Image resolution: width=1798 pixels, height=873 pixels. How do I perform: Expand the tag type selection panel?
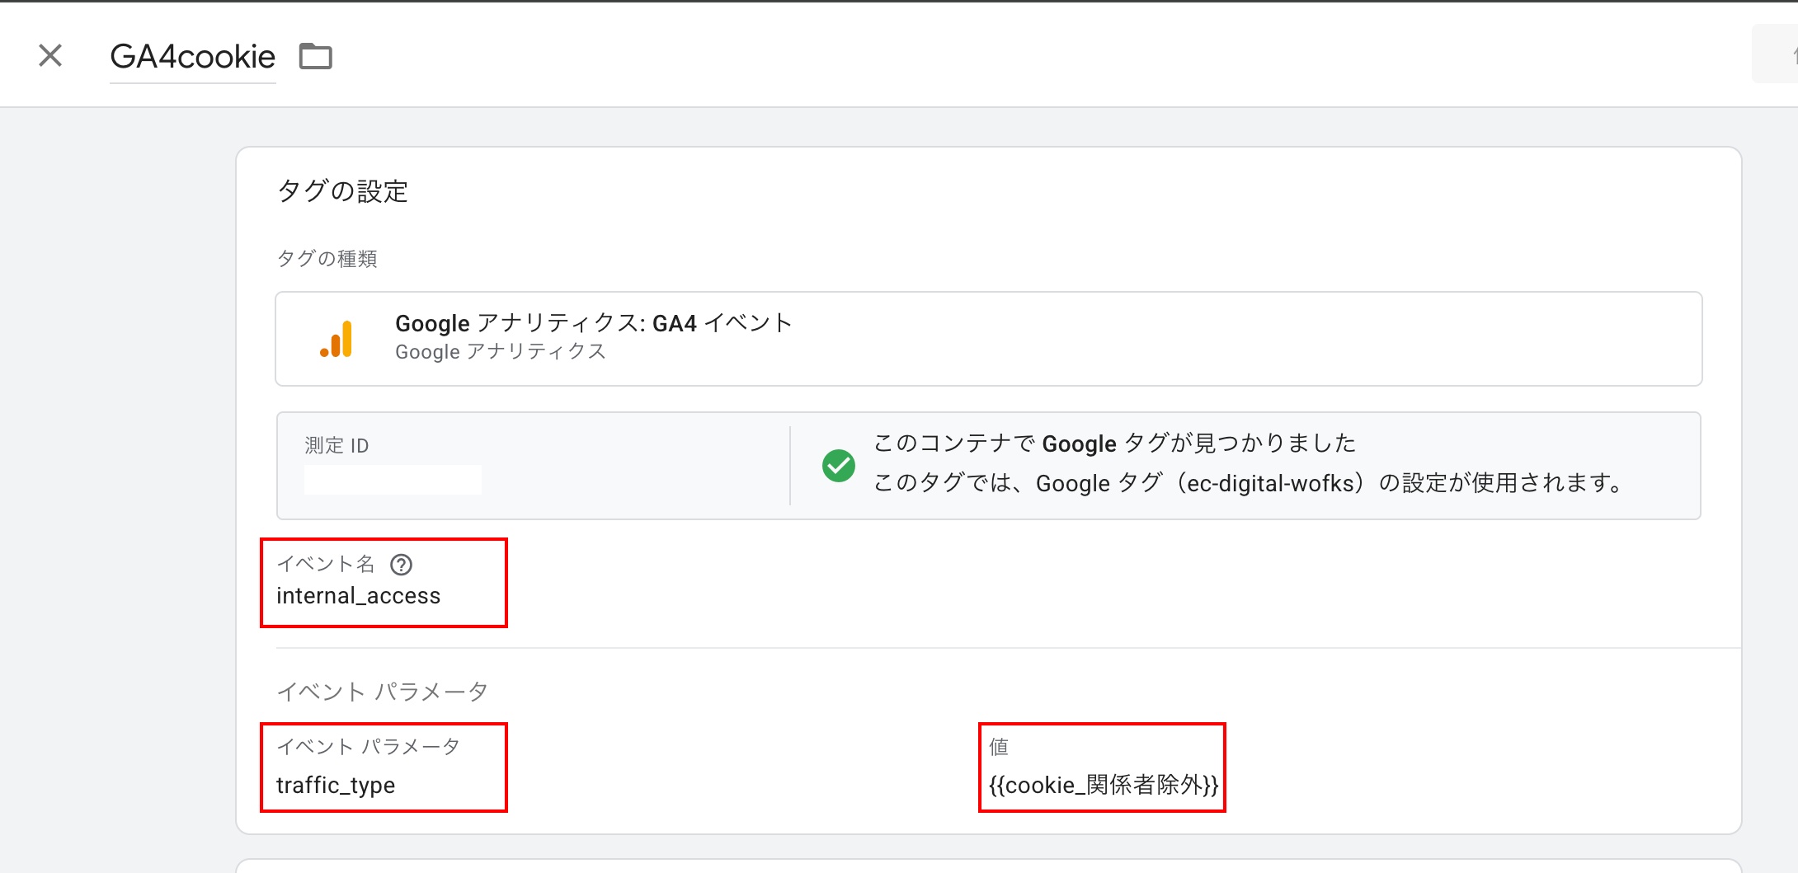988,338
